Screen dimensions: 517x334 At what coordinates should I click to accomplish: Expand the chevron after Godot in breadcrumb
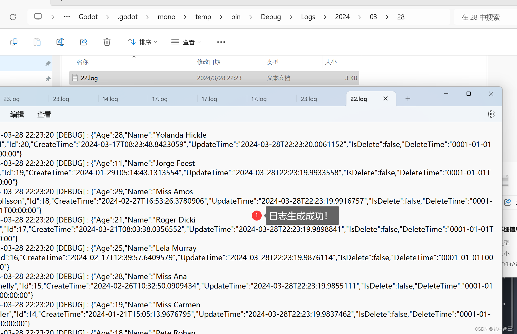click(108, 17)
